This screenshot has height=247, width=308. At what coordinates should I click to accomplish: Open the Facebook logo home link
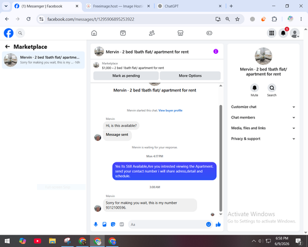point(9,33)
